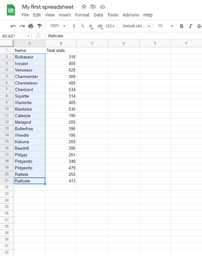Toggle italic formatting
This screenshot has width=202, height=256.
(191, 26)
